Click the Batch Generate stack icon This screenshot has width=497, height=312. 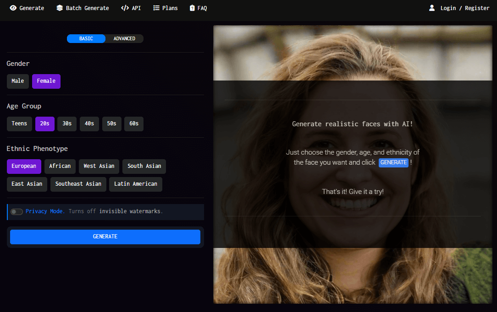[x=59, y=8]
